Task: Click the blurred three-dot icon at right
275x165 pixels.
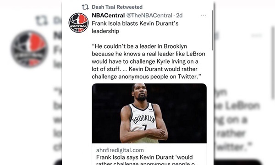Action: coord(256,36)
